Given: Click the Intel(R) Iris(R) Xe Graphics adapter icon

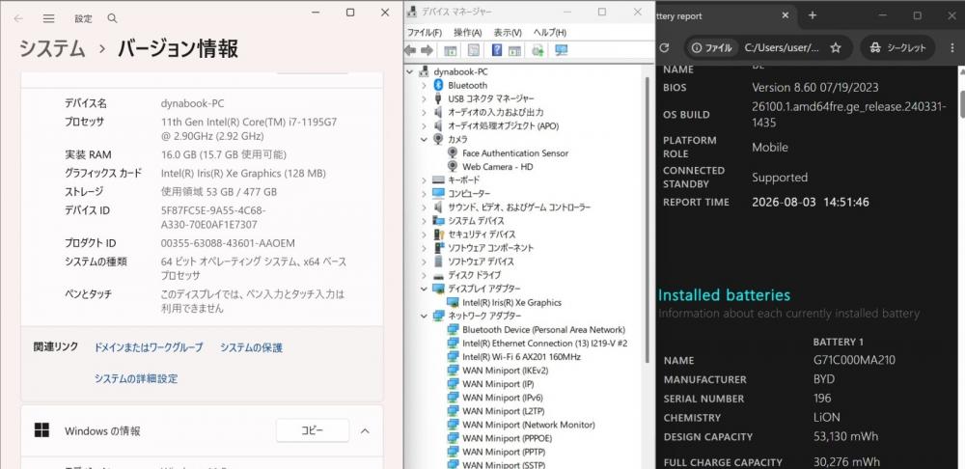Looking at the screenshot, I should 453,302.
